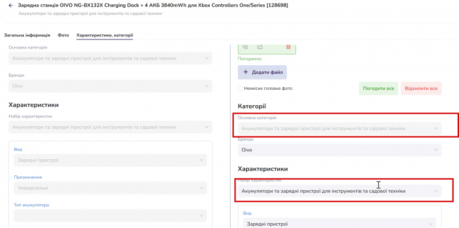Delete the file with the red trash icon
This screenshot has height=228, width=459.
[288, 47]
